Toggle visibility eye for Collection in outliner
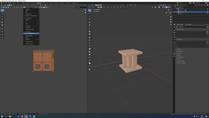The height and width of the screenshot is (118, 209). [208, 9]
